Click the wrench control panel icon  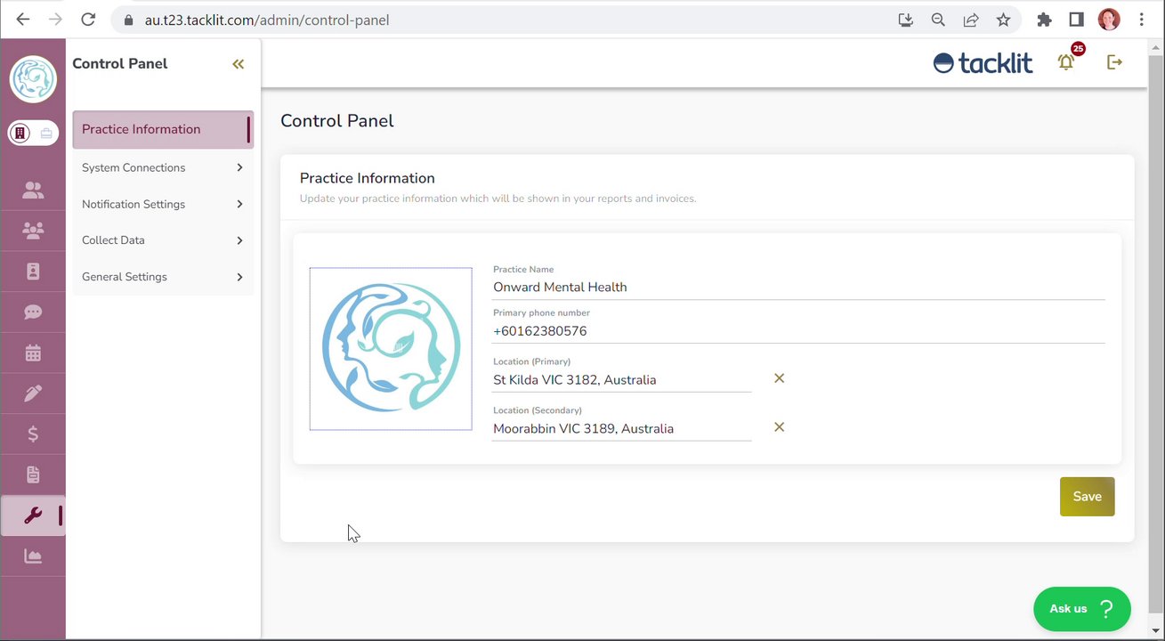tap(33, 515)
